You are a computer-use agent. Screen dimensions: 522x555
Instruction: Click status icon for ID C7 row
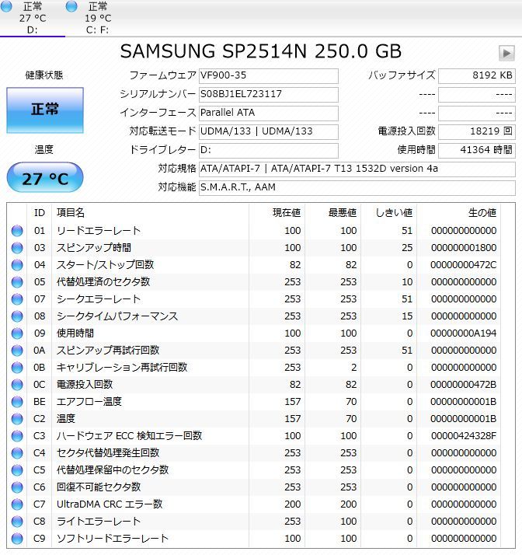[x=17, y=504]
